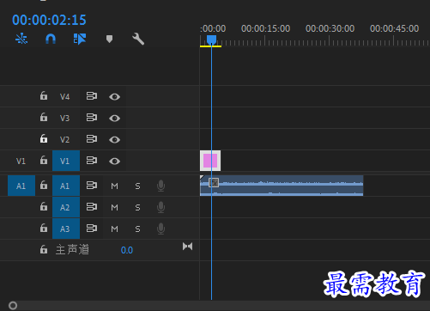Toggle sync lock for A2
430x311 pixels.
click(x=92, y=207)
